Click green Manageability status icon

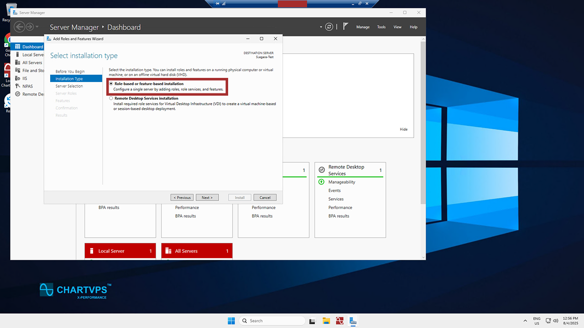(x=321, y=182)
